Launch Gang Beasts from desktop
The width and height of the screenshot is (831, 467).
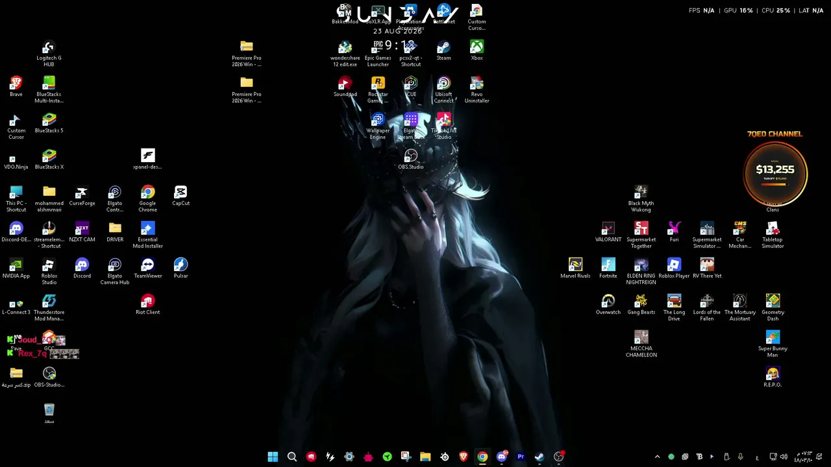coord(641,305)
